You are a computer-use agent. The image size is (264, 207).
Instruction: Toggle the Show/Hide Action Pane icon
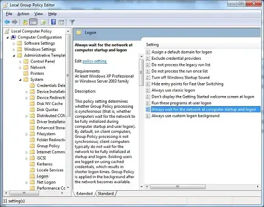[61, 22]
